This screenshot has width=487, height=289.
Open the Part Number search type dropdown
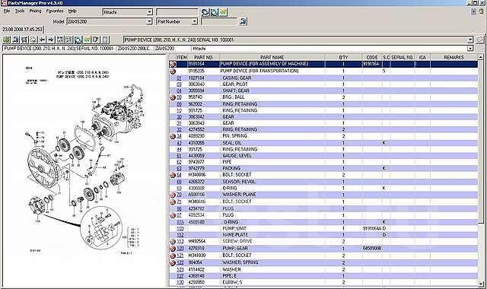(x=195, y=21)
